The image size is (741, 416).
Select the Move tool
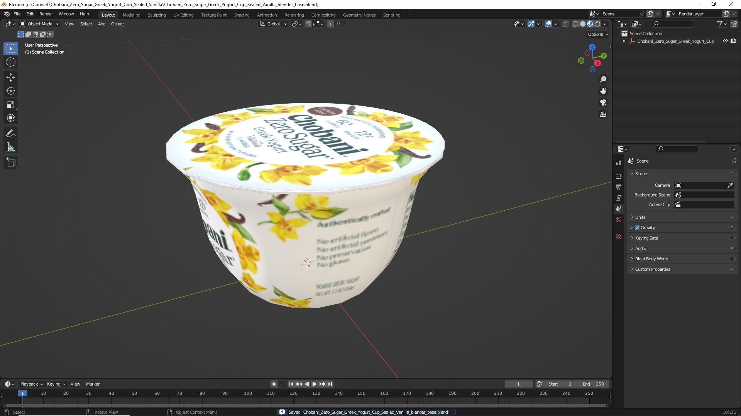point(11,77)
